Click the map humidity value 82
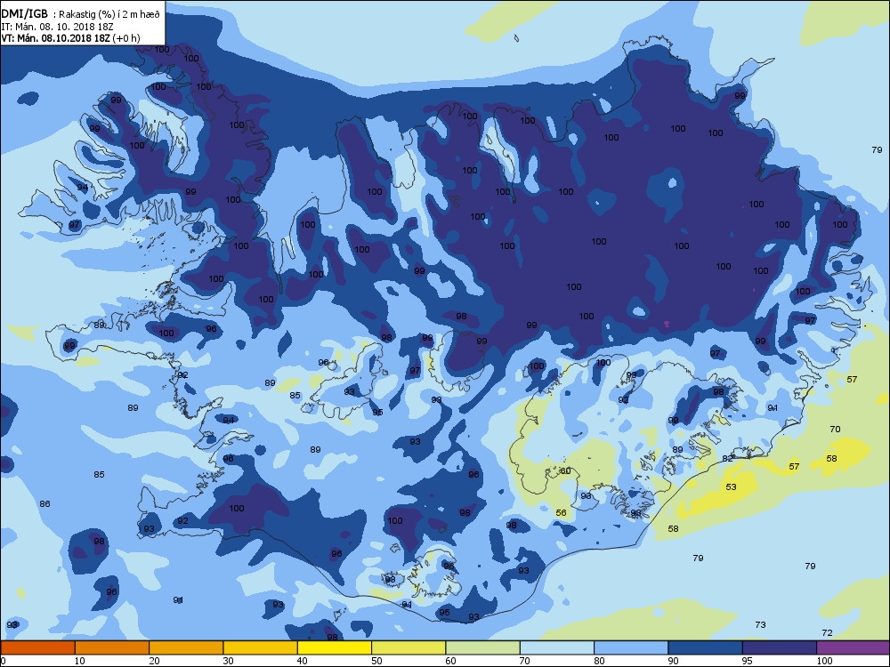Screen dimensions: 890x667 (728, 458)
